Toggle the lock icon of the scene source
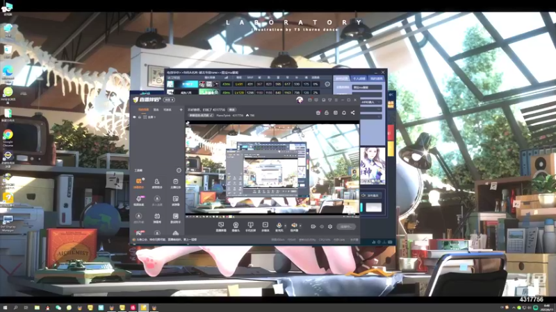This screenshot has width=556, height=312. pos(140,117)
